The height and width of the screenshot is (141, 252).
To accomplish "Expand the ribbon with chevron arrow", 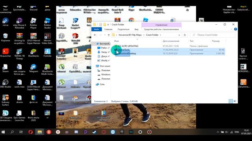I will (232, 29).
